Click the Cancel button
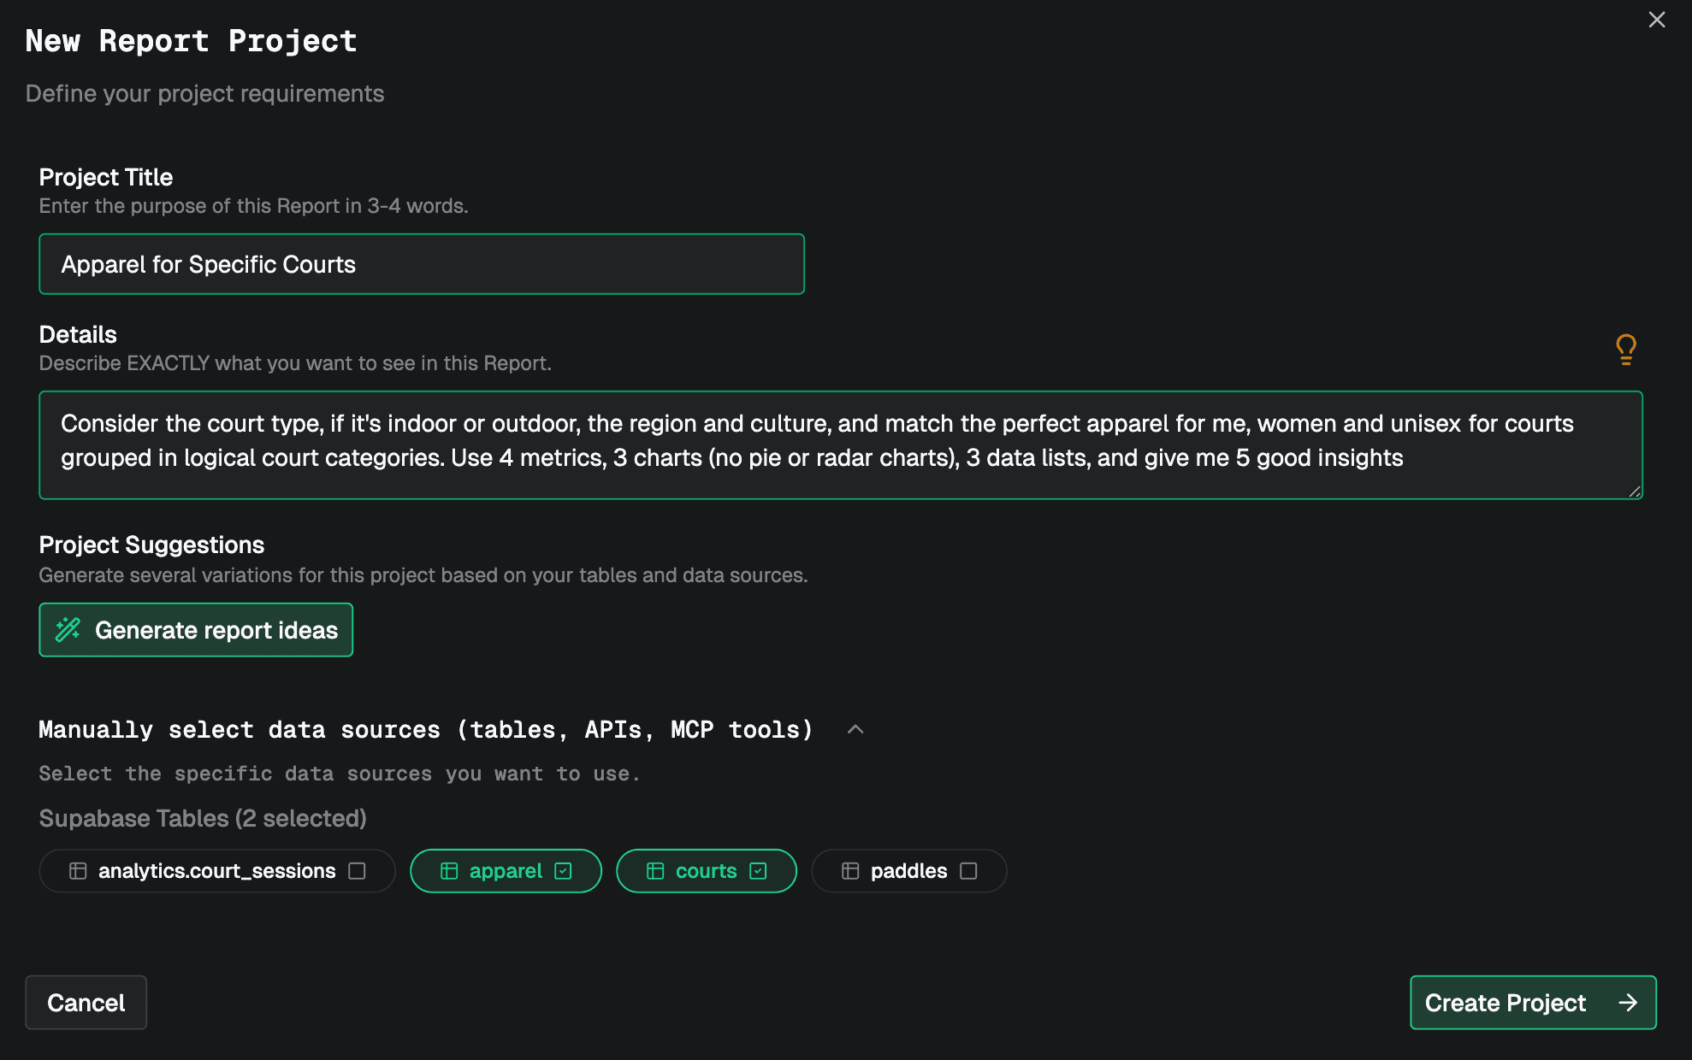 [86, 1003]
